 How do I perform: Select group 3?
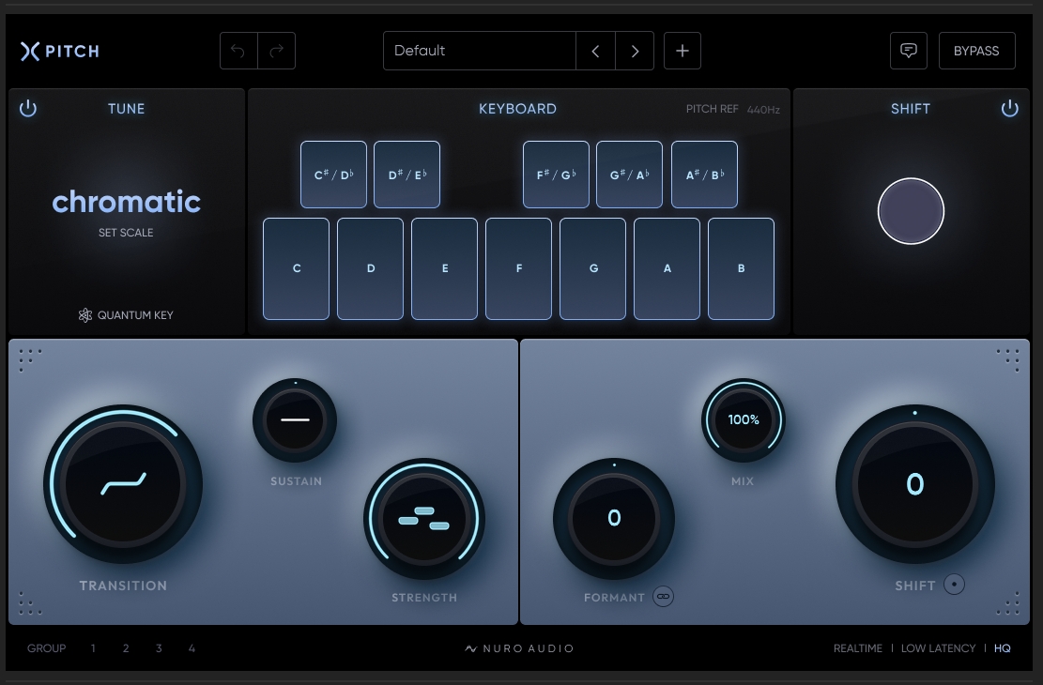[159, 648]
